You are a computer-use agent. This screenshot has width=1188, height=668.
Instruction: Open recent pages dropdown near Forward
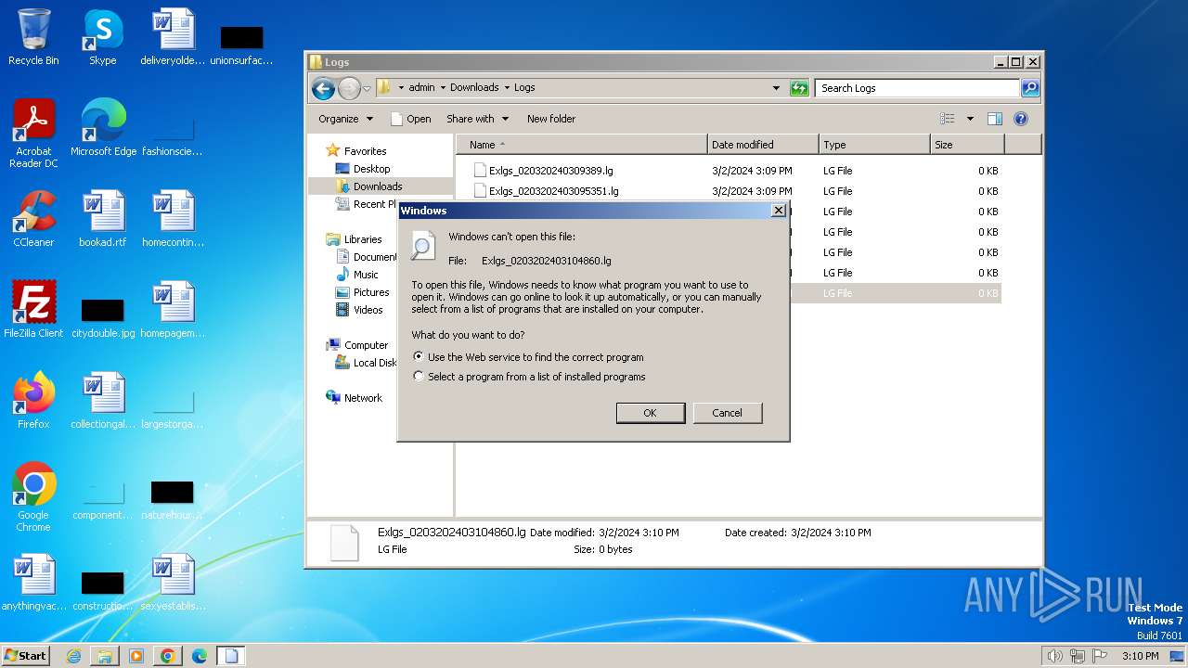[367, 88]
